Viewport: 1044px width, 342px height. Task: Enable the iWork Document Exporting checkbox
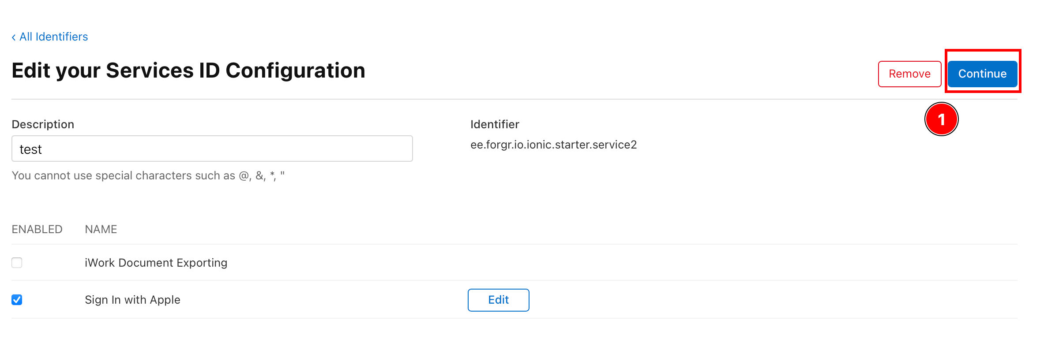coord(17,263)
